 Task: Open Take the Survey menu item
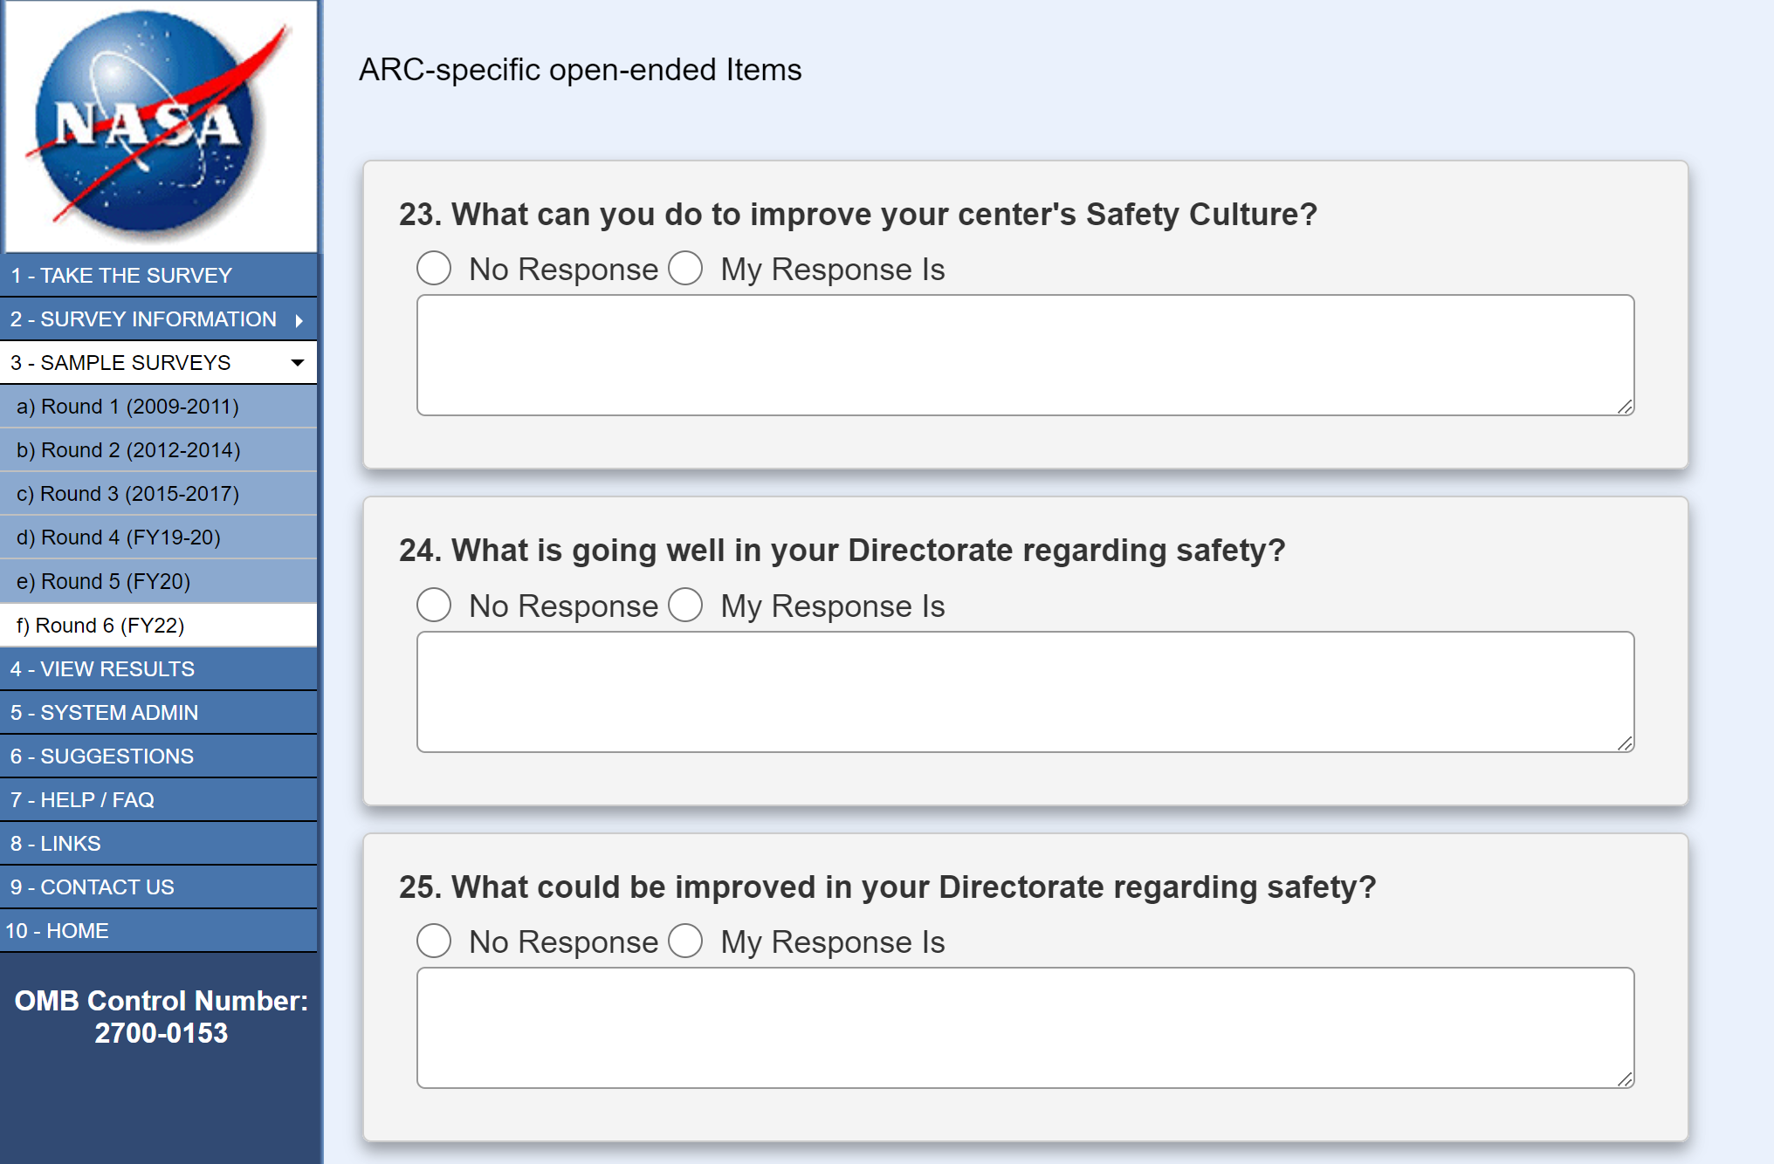pyautogui.click(x=121, y=276)
